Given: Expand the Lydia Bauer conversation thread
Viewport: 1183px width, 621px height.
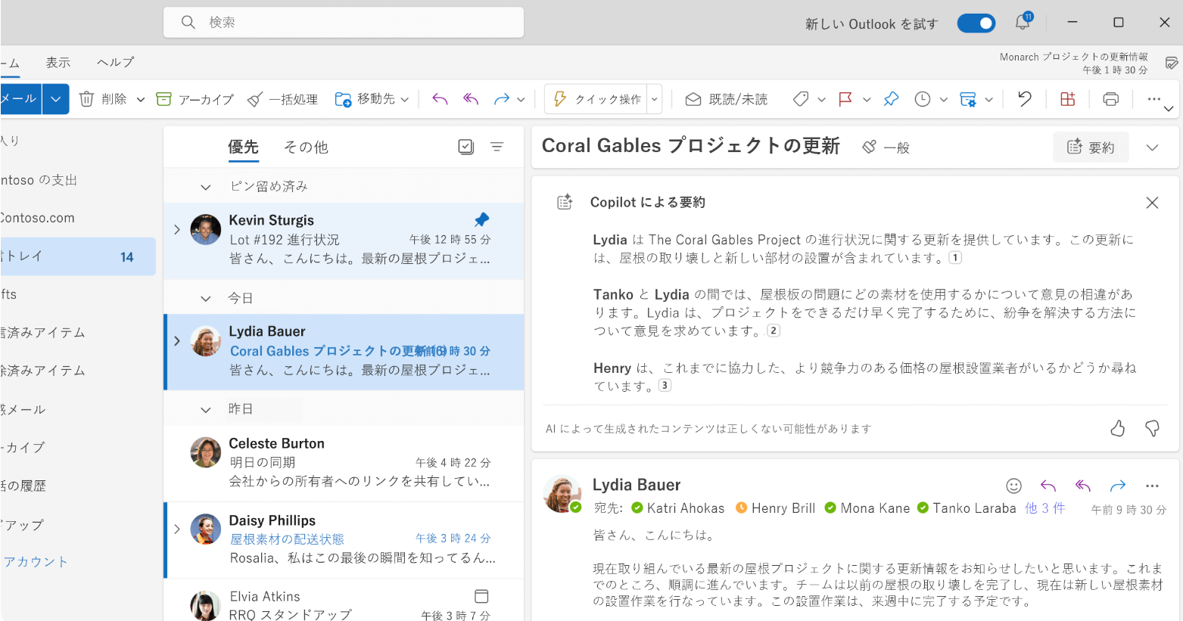Looking at the screenshot, I should click(x=177, y=341).
